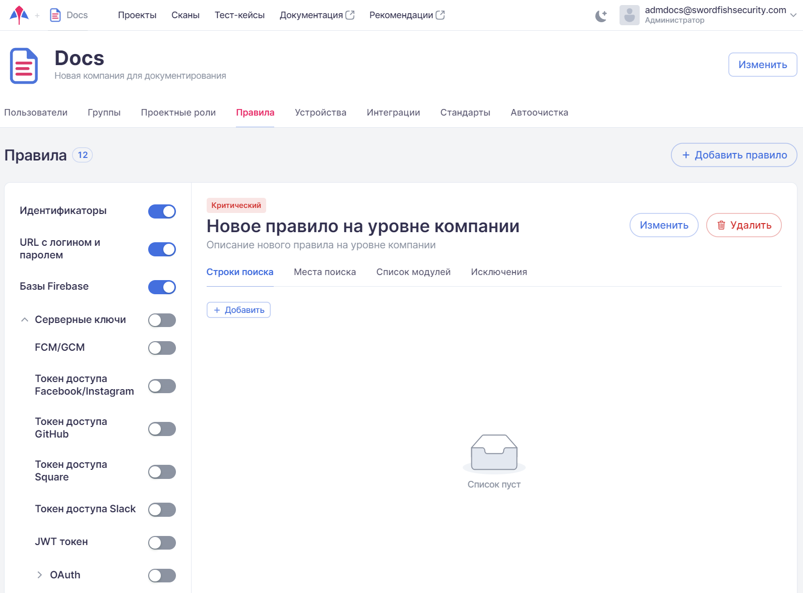
Task: Click the Docs document icon in header
Action: coord(55,15)
